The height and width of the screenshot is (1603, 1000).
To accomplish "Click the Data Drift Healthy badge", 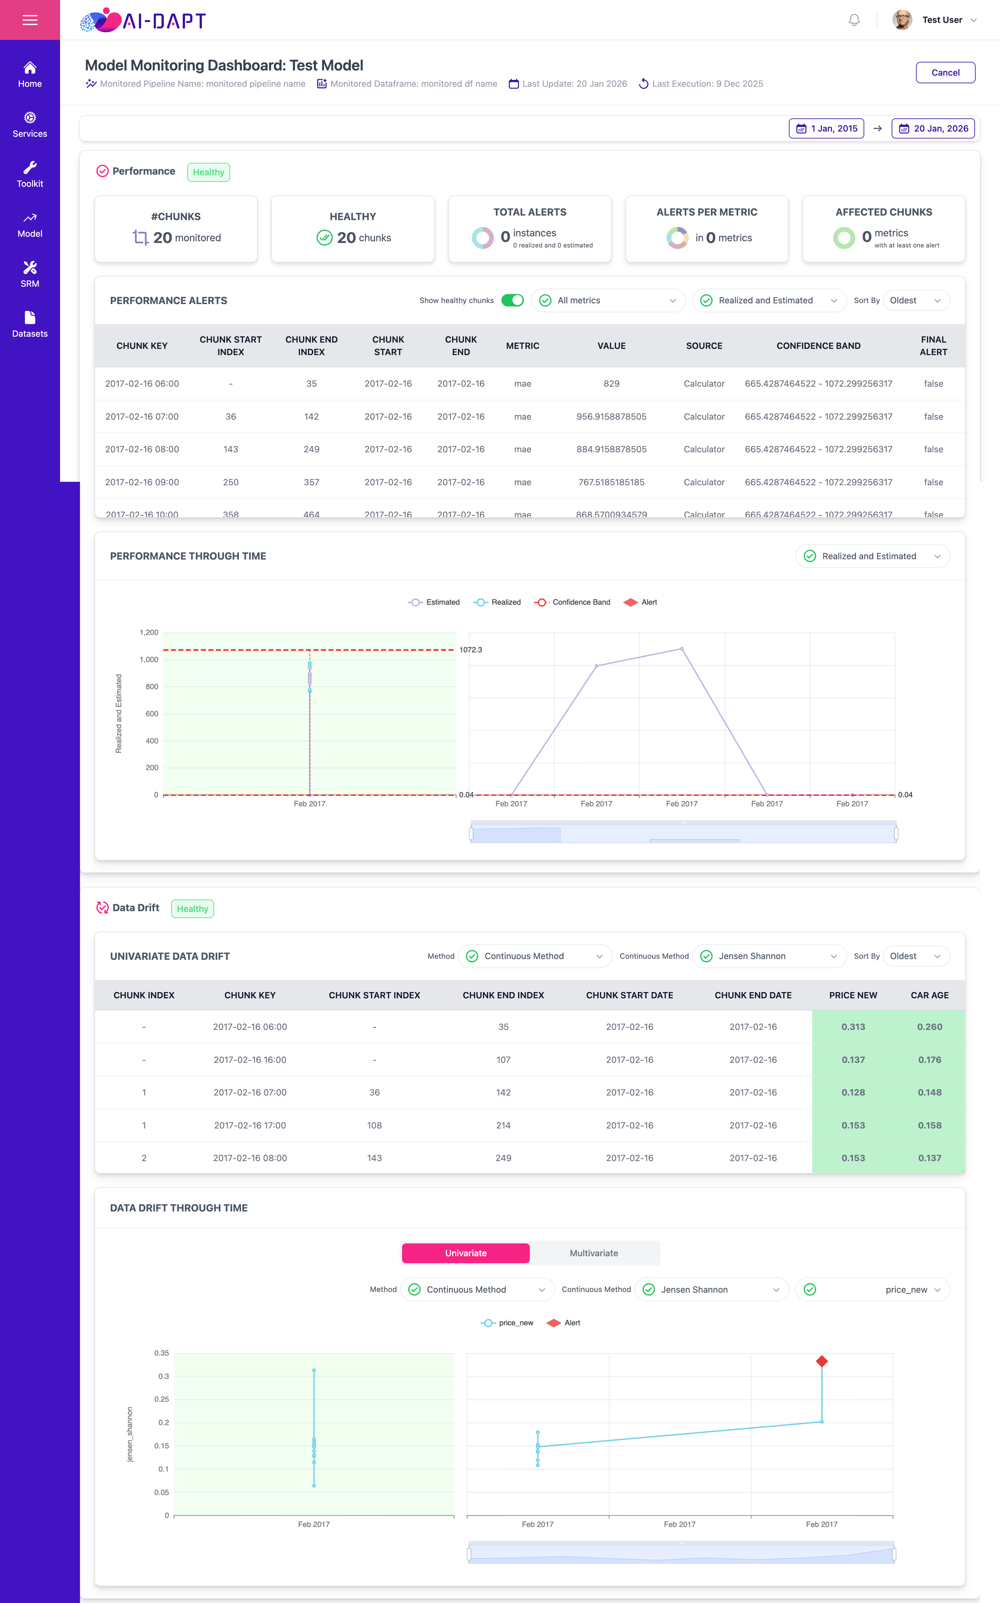I will point(192,909).
